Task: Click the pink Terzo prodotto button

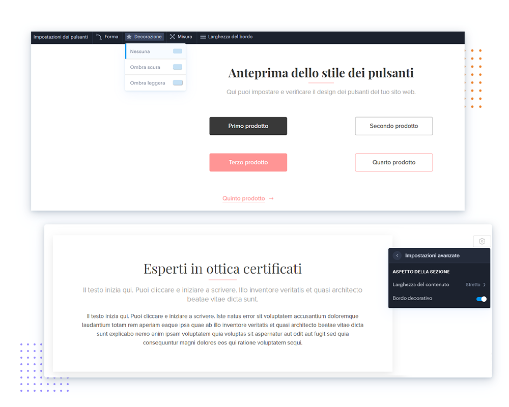Action: click(248, 162)
